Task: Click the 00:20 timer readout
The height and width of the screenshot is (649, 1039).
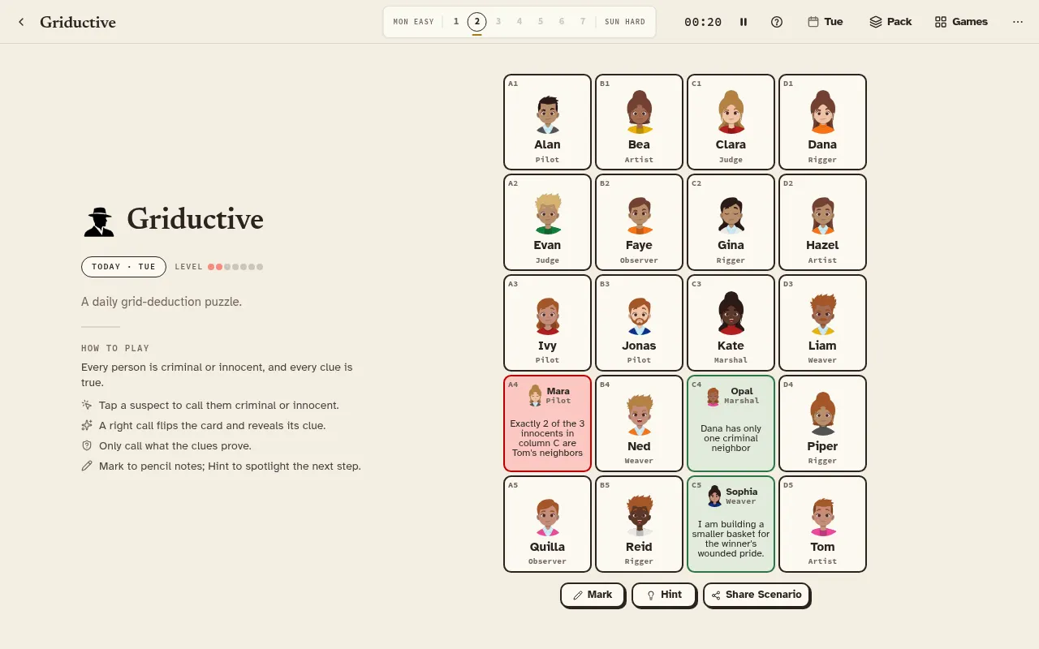Action: pos(703,22)
